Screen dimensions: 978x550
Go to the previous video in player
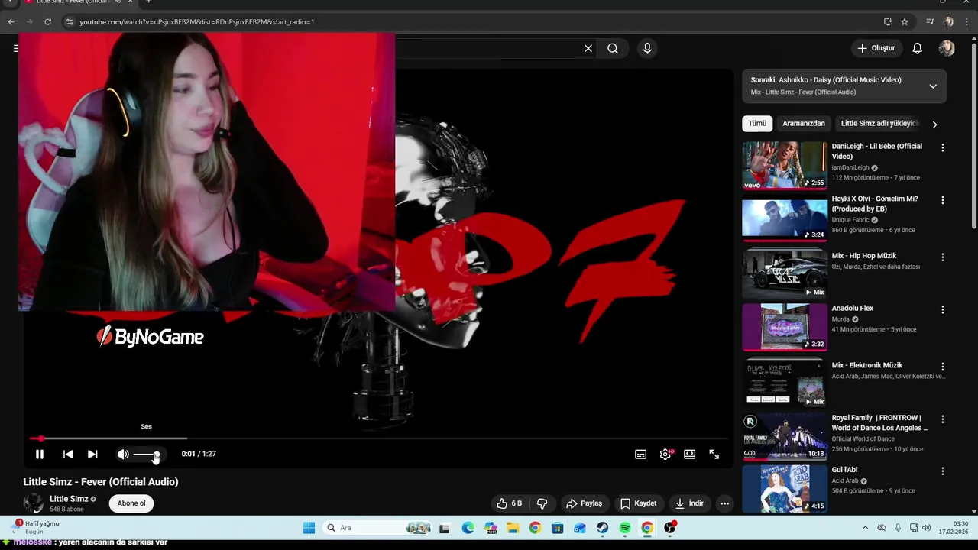point(68,454)
